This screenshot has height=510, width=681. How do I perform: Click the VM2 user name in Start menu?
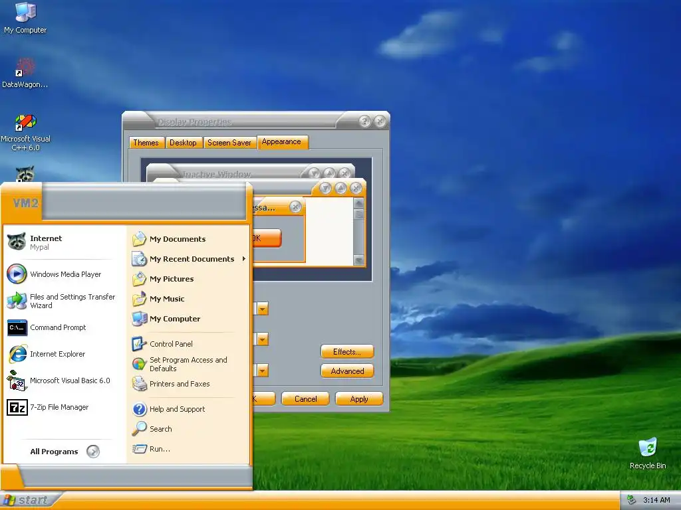26,203
